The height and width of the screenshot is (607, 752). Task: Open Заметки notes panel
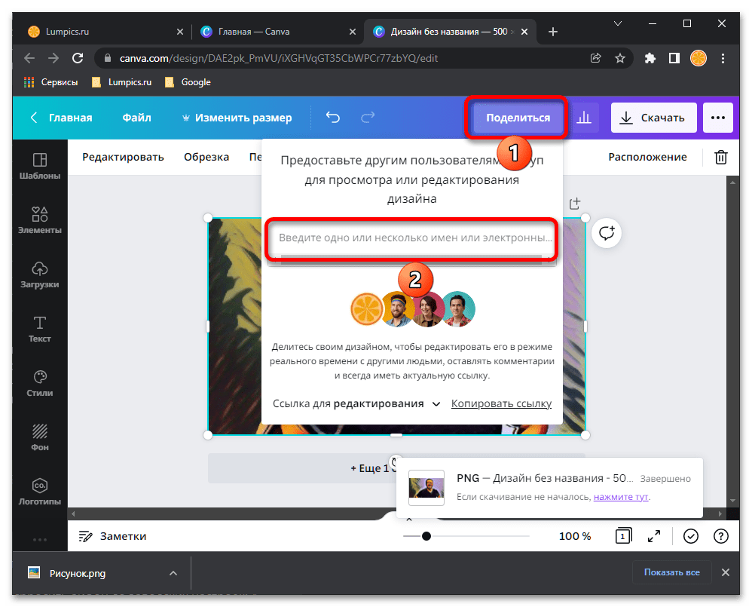point(112,536)
